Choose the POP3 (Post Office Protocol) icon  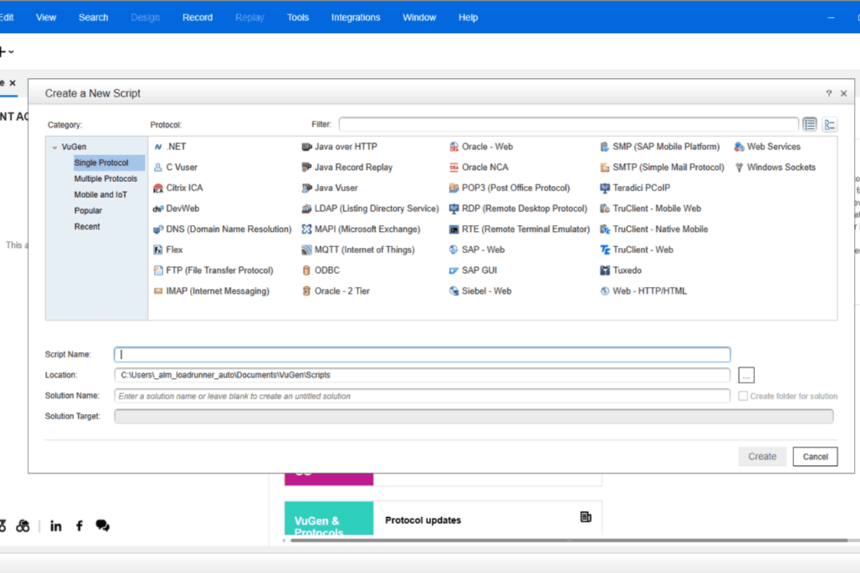click(x=453, y=188)
